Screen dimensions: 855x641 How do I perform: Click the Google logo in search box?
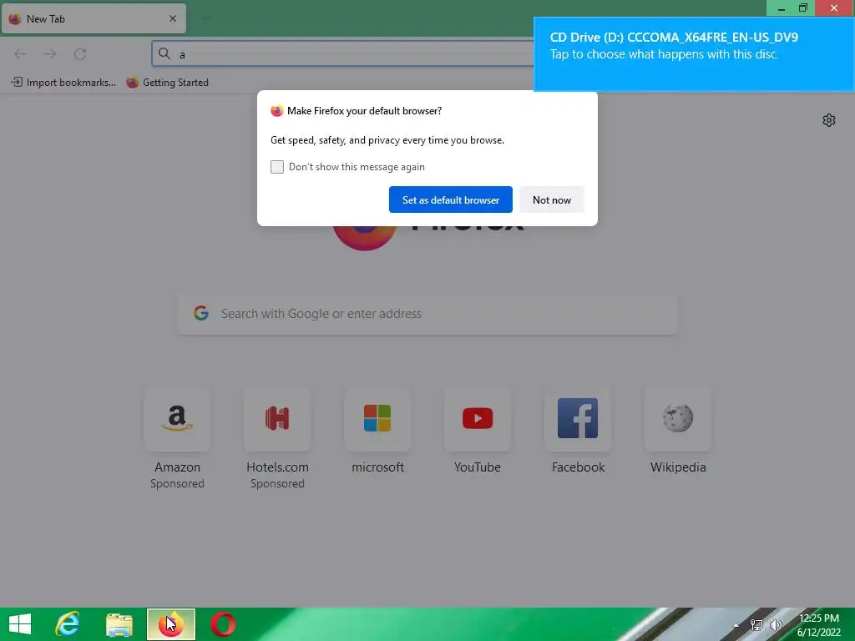[x=201, y=313]
